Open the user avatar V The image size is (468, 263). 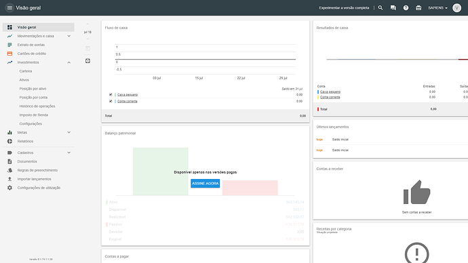(456, 7)
